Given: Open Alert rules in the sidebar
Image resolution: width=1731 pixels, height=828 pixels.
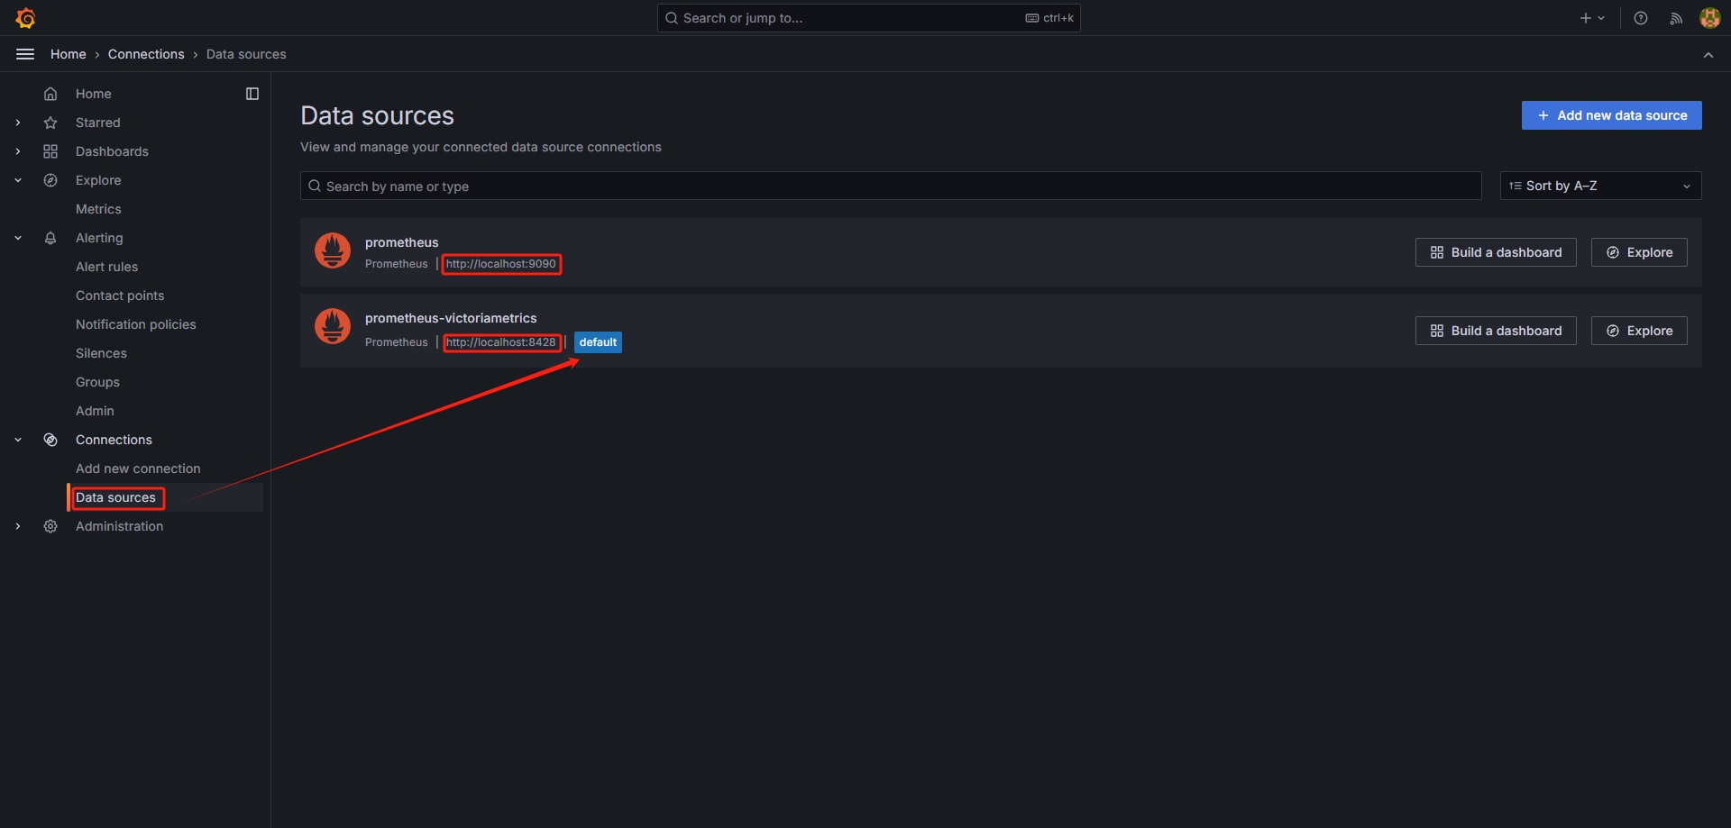Looking at the screenshot, I should click(x=106, y=267).
